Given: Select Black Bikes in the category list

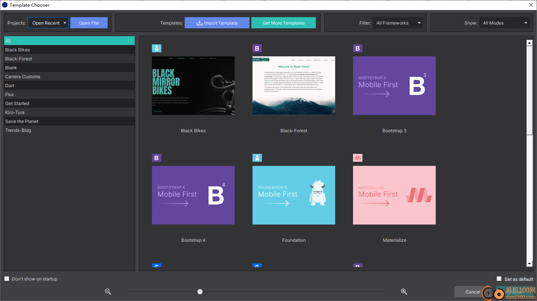Looking at the screenshot, I should coord(70,50).
